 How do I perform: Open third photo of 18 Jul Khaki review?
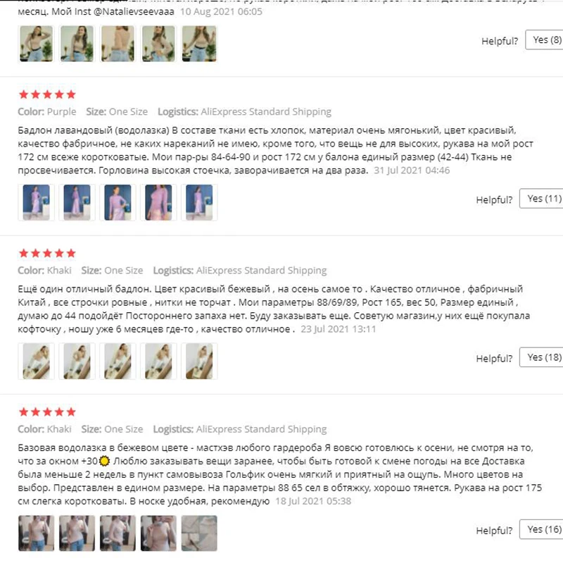coord(118,533)
